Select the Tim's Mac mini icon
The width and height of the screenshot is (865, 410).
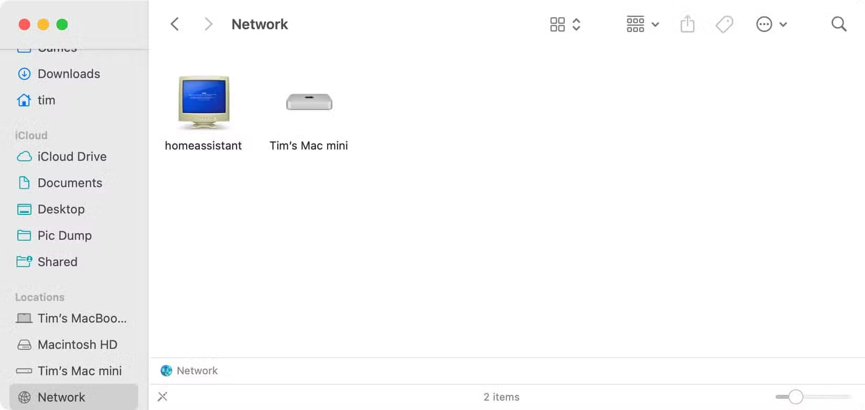point(309,102)
